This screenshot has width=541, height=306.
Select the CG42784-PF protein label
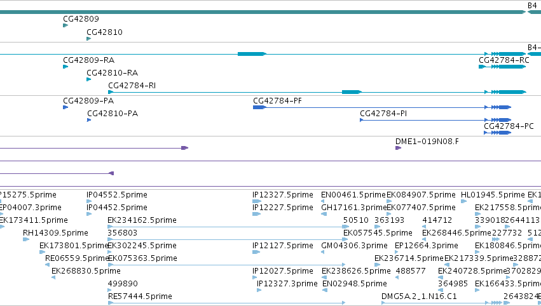pos(277,100)
